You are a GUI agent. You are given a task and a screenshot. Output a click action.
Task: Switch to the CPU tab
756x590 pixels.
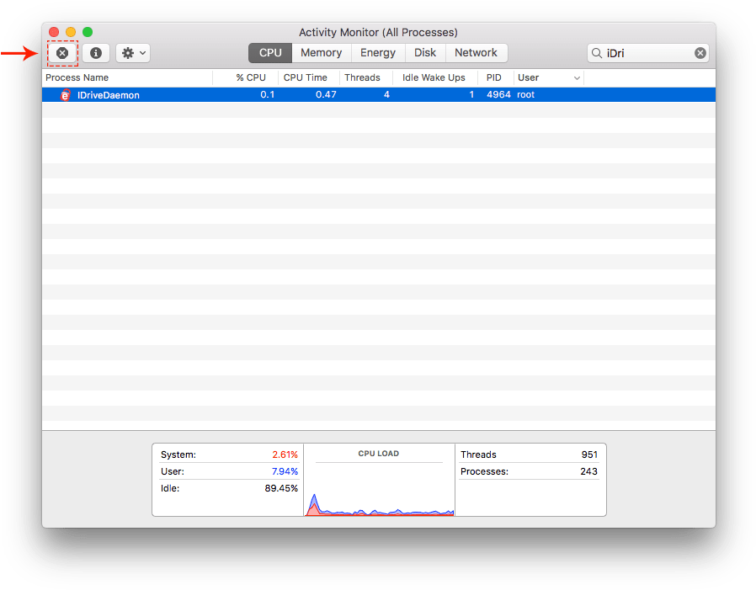[270, 53]
